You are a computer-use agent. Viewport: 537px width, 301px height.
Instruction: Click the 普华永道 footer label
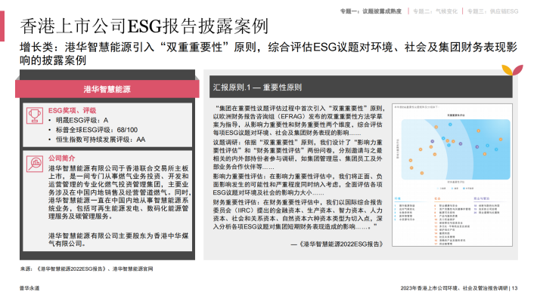29,288
